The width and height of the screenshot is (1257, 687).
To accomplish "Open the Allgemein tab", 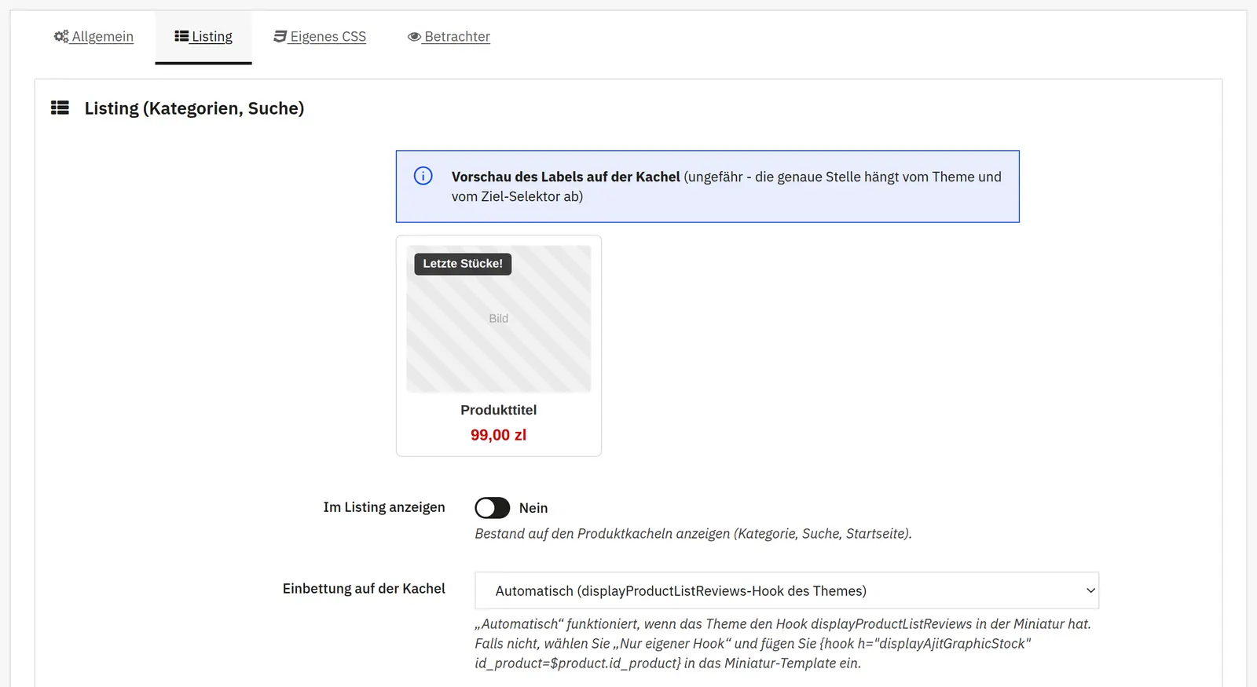I will click(93, 37).
